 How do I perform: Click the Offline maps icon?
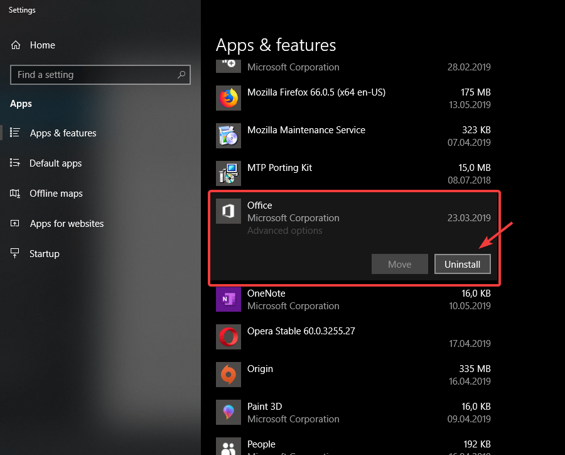coord(15,194)
